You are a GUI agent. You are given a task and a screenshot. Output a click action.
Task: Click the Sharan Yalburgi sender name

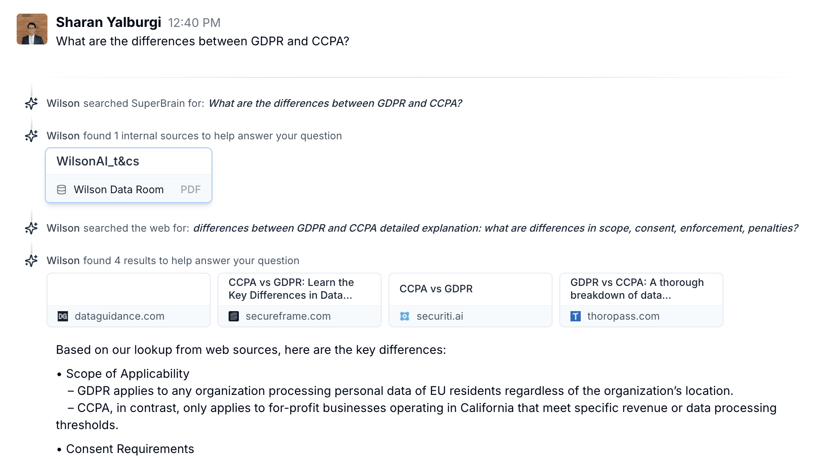click(109, 22)
